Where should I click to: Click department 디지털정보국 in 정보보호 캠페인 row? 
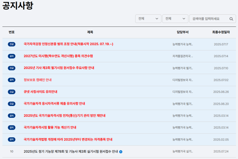pos(183,80)
